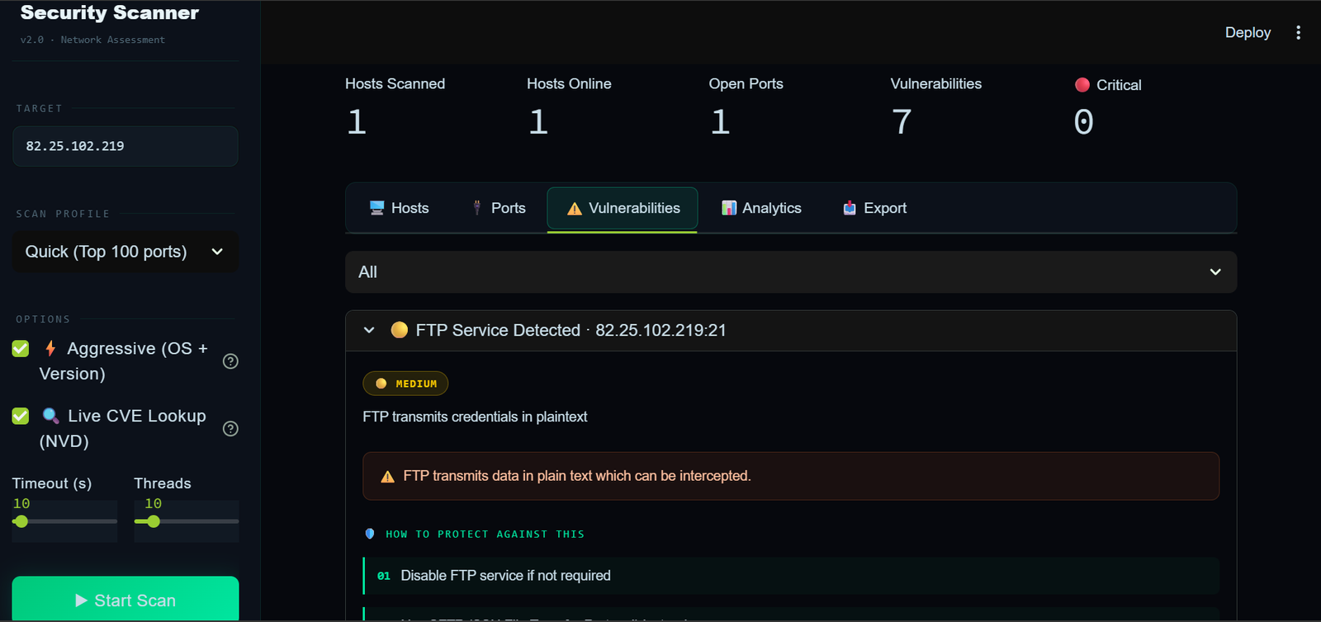The width and height of the screenshot is (1321, 622).
Task: Select the Vulnerabilities tab
Action: (623, 208)
